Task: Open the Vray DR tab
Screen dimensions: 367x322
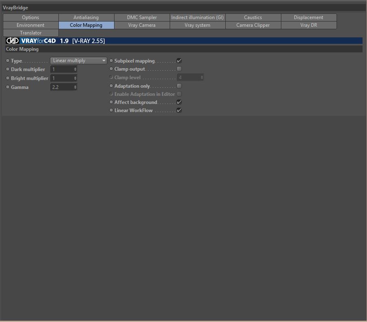Action: click(309, 25)
